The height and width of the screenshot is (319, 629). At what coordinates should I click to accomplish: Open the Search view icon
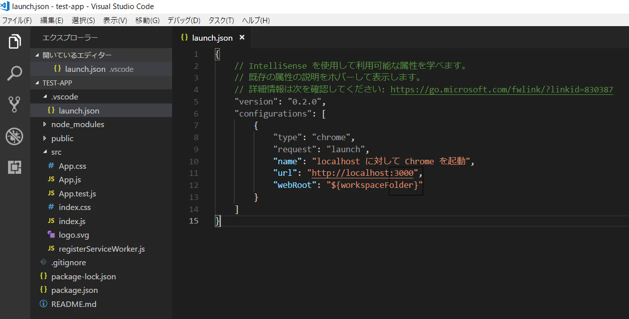15,73
